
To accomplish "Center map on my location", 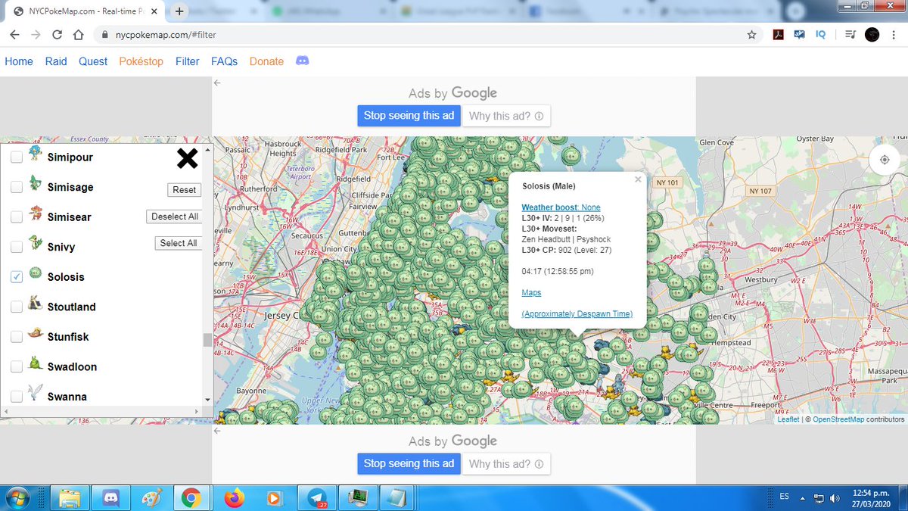I will point(884,160).
